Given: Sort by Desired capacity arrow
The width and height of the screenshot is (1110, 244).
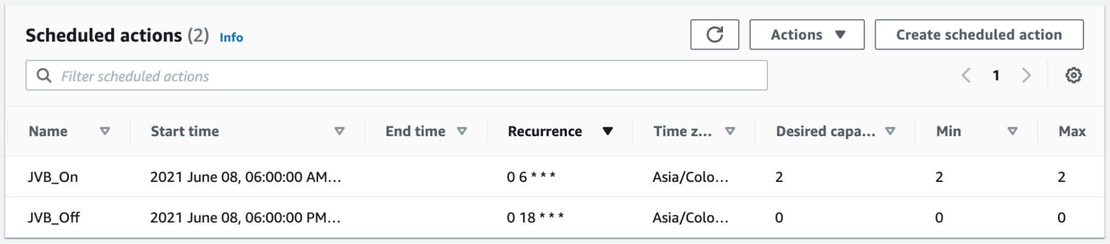Looking at the screenshot, I should pyautogui.click(x=890, y=131).
